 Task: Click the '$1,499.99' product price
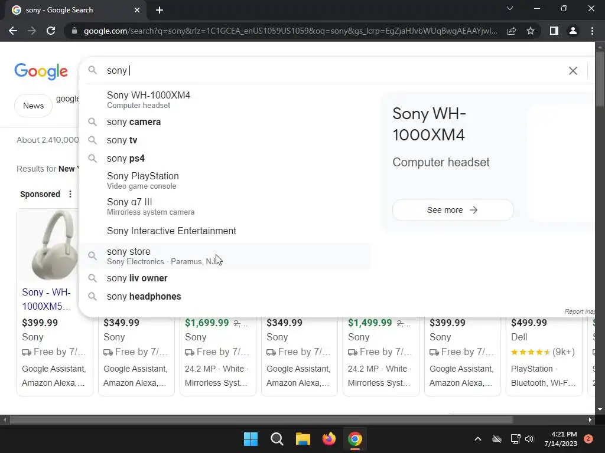point(370,323)
